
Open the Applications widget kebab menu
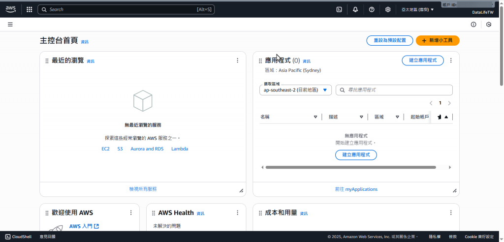click(x=451, y=60)
